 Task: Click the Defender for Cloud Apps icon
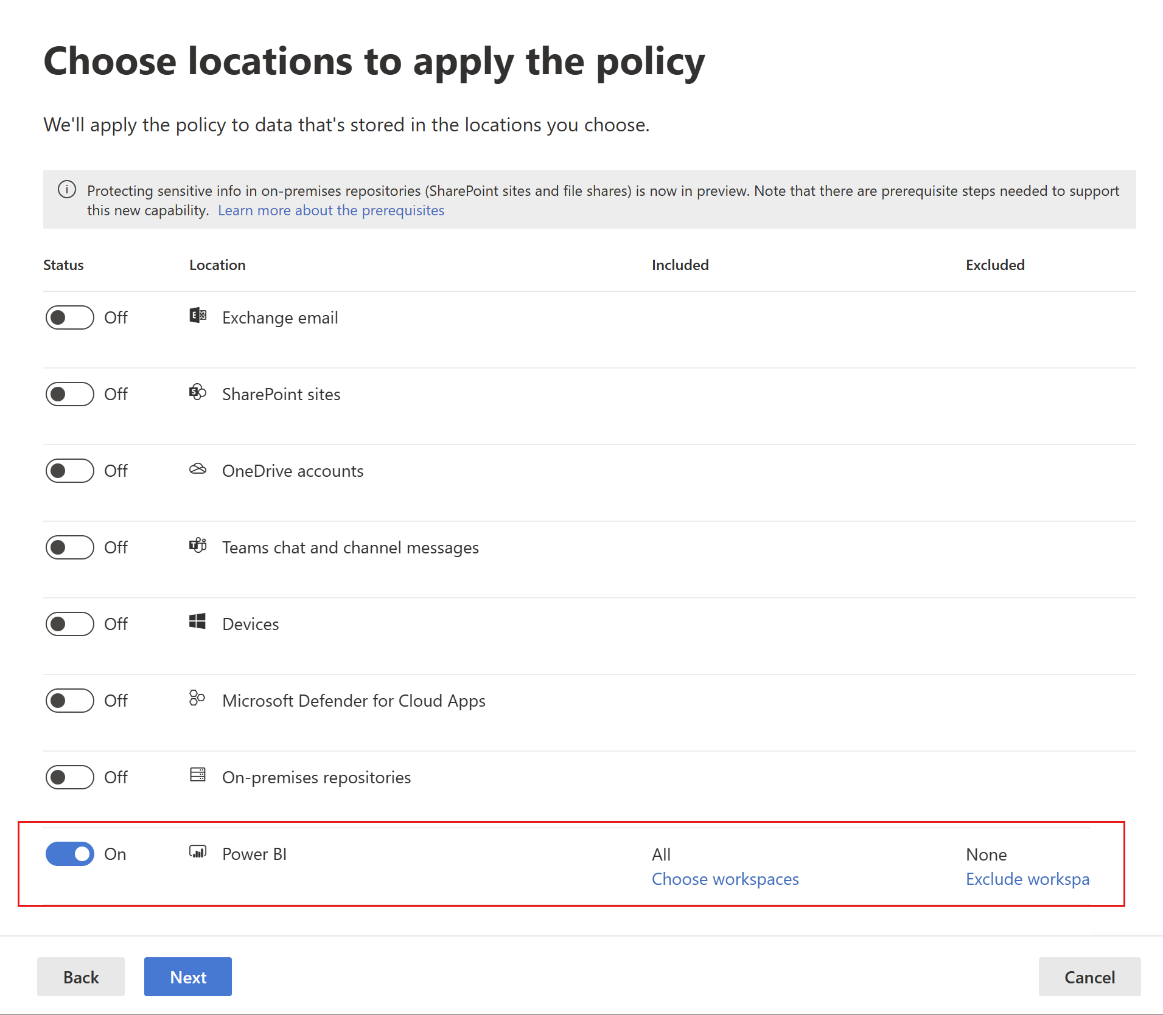pos(197,698)
